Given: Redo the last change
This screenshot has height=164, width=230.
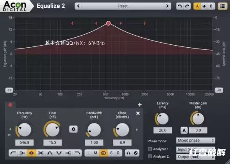Looking at the screenshot, I should [187, 6].
